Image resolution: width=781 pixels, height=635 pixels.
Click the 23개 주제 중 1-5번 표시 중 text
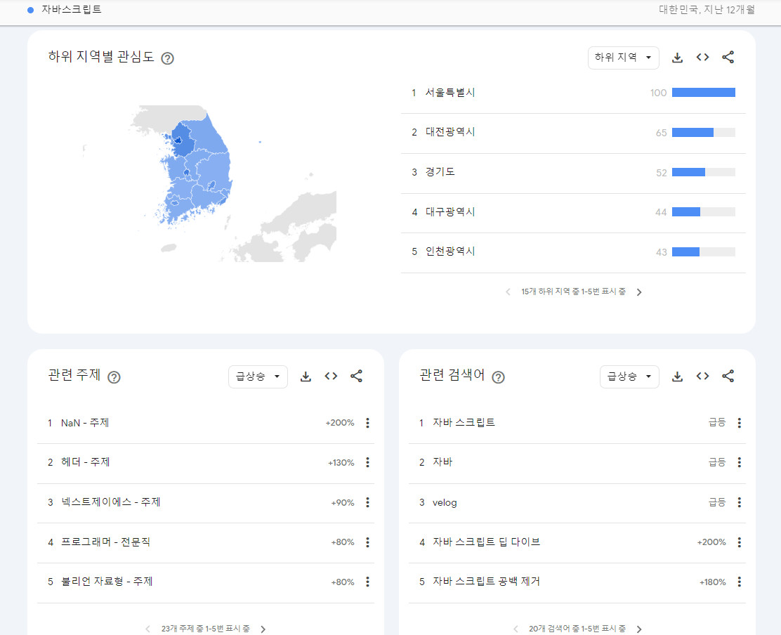[x=205, y=629]
